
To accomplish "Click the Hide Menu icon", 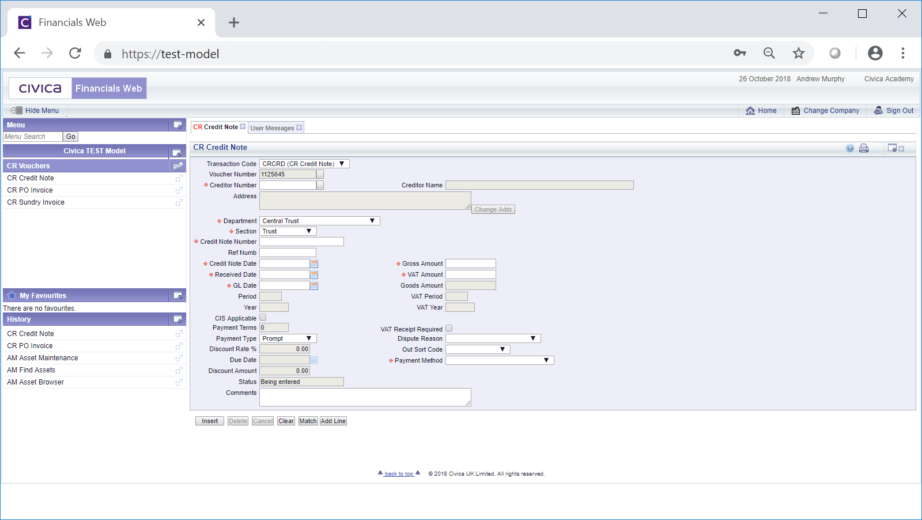I will pos(16,110).
